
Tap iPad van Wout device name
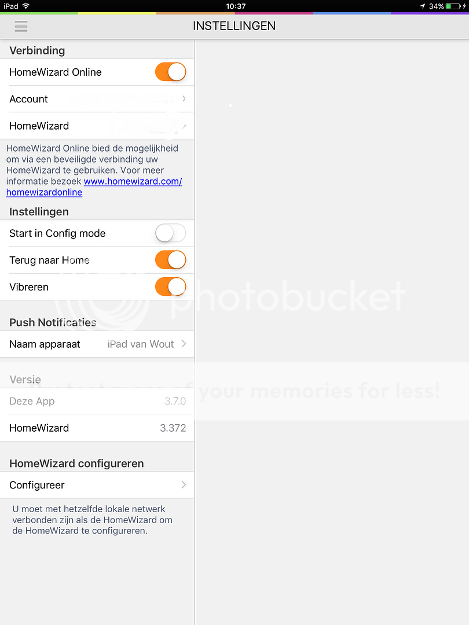pos(141,344)
